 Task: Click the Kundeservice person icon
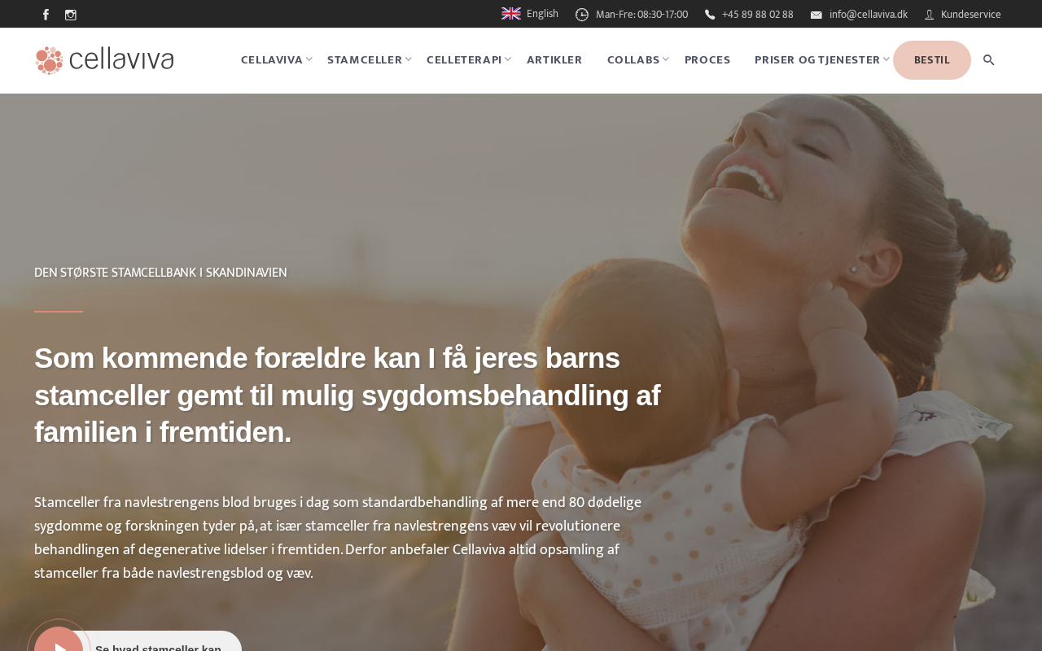click(929, 15)
